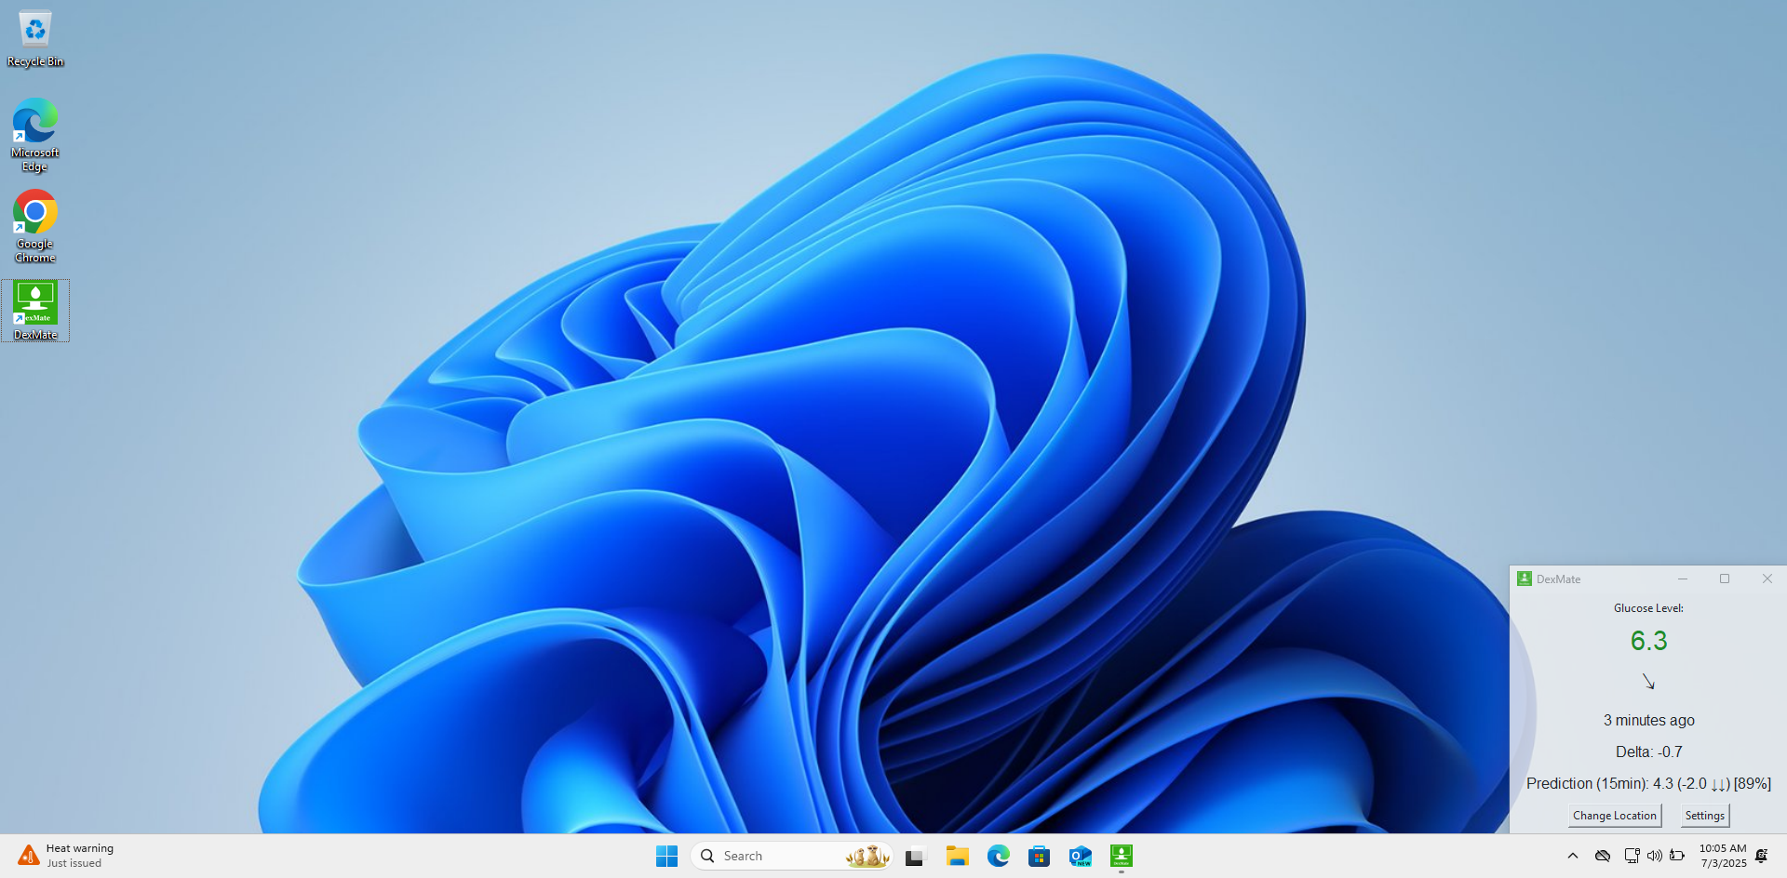Open the Heat warning weather widget

(65, 856)
